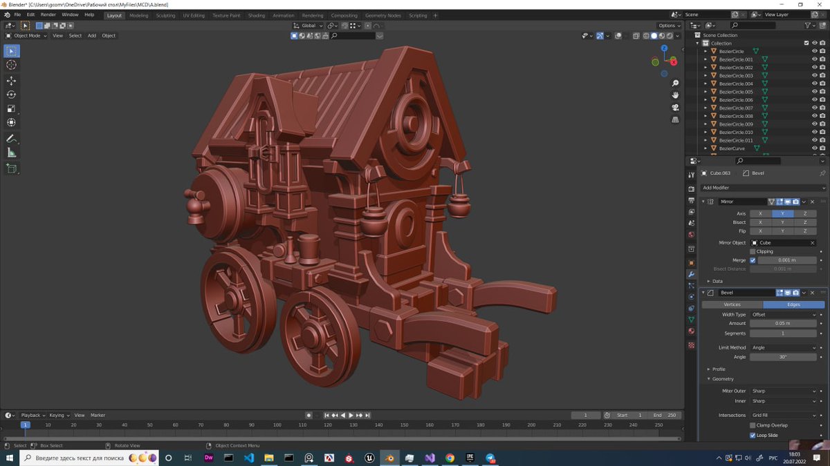Hide BezierCurve with its eye icon
This screenshot has height=466, width=830.
pyautogui.click(x=814, y=148)
